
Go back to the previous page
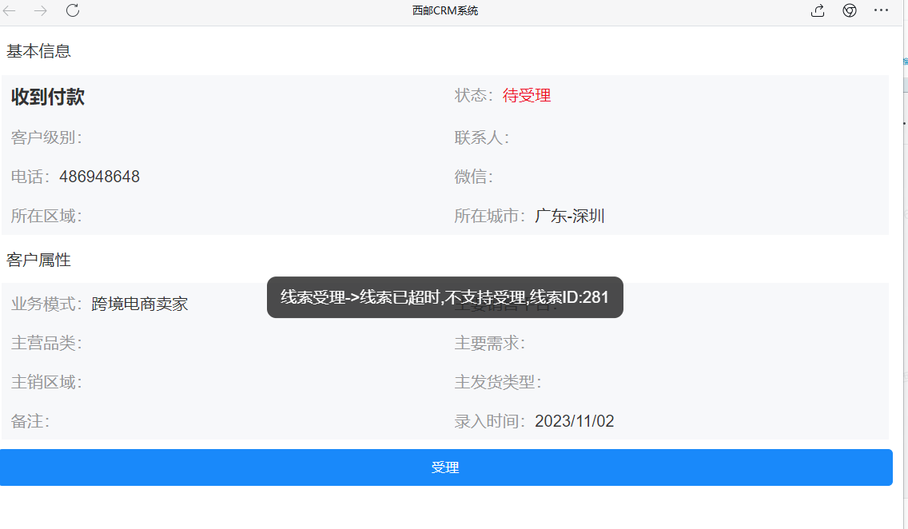[x=10, y=10]
